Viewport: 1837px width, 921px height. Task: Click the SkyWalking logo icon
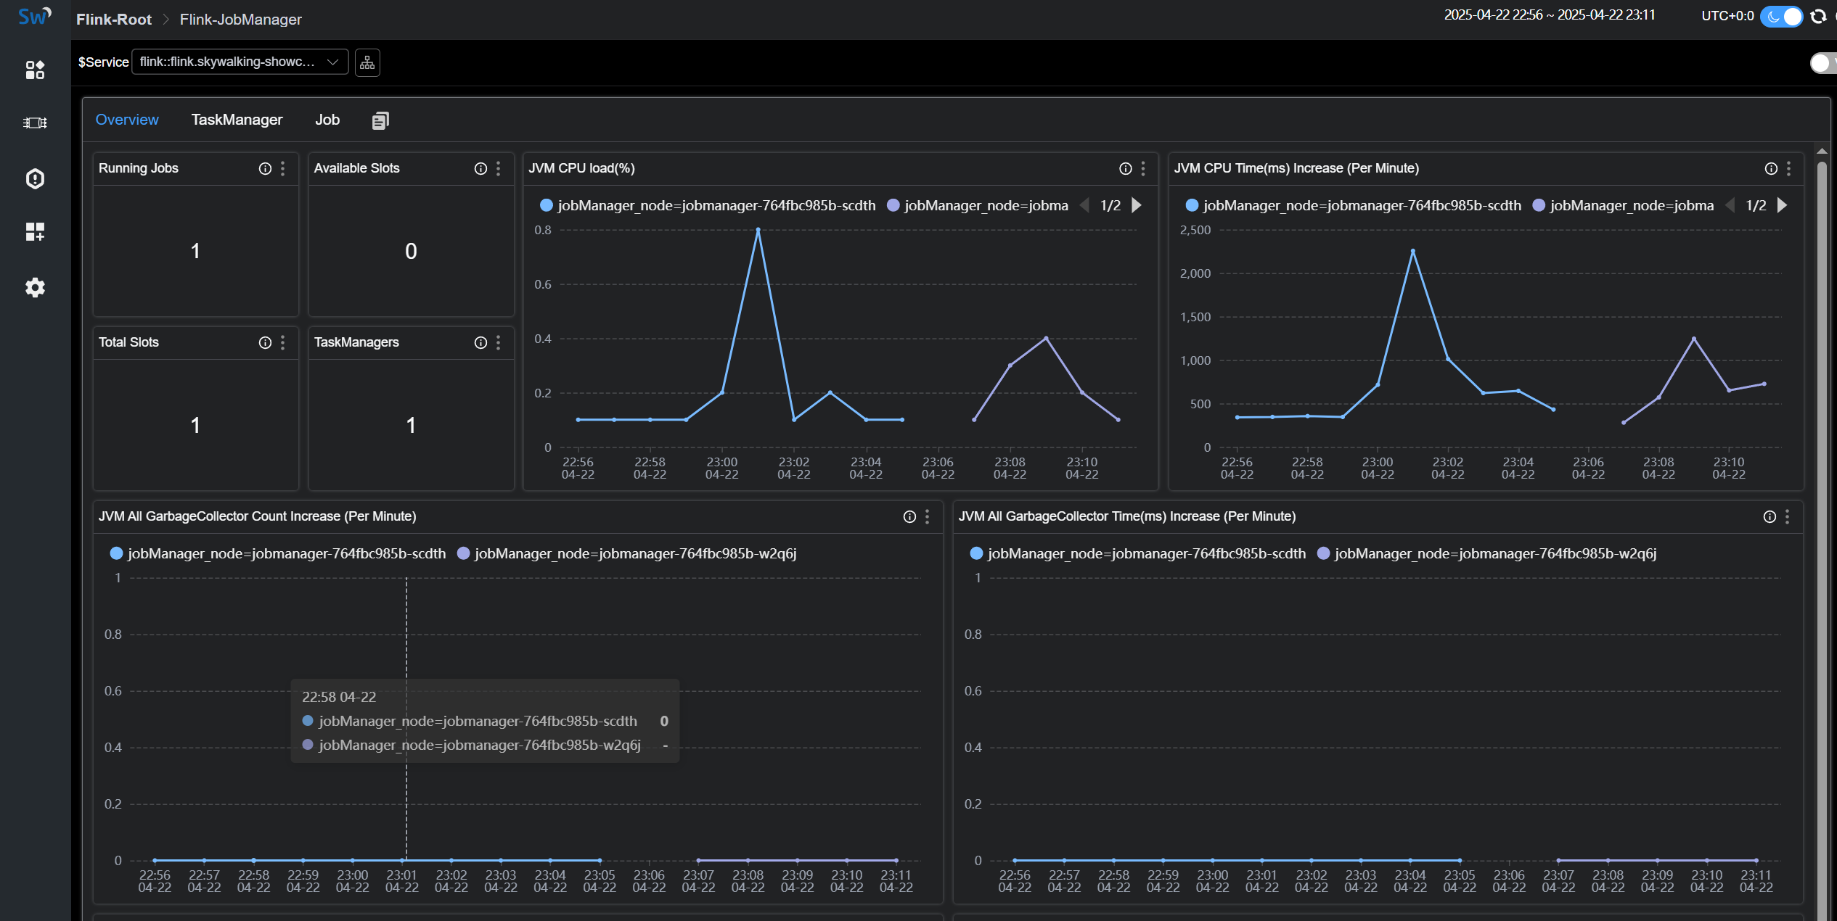coord(34,16)
